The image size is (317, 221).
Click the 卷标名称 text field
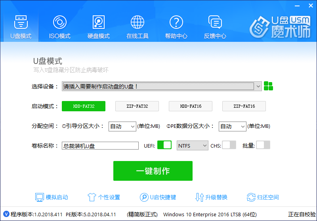(x=100, y=146)
